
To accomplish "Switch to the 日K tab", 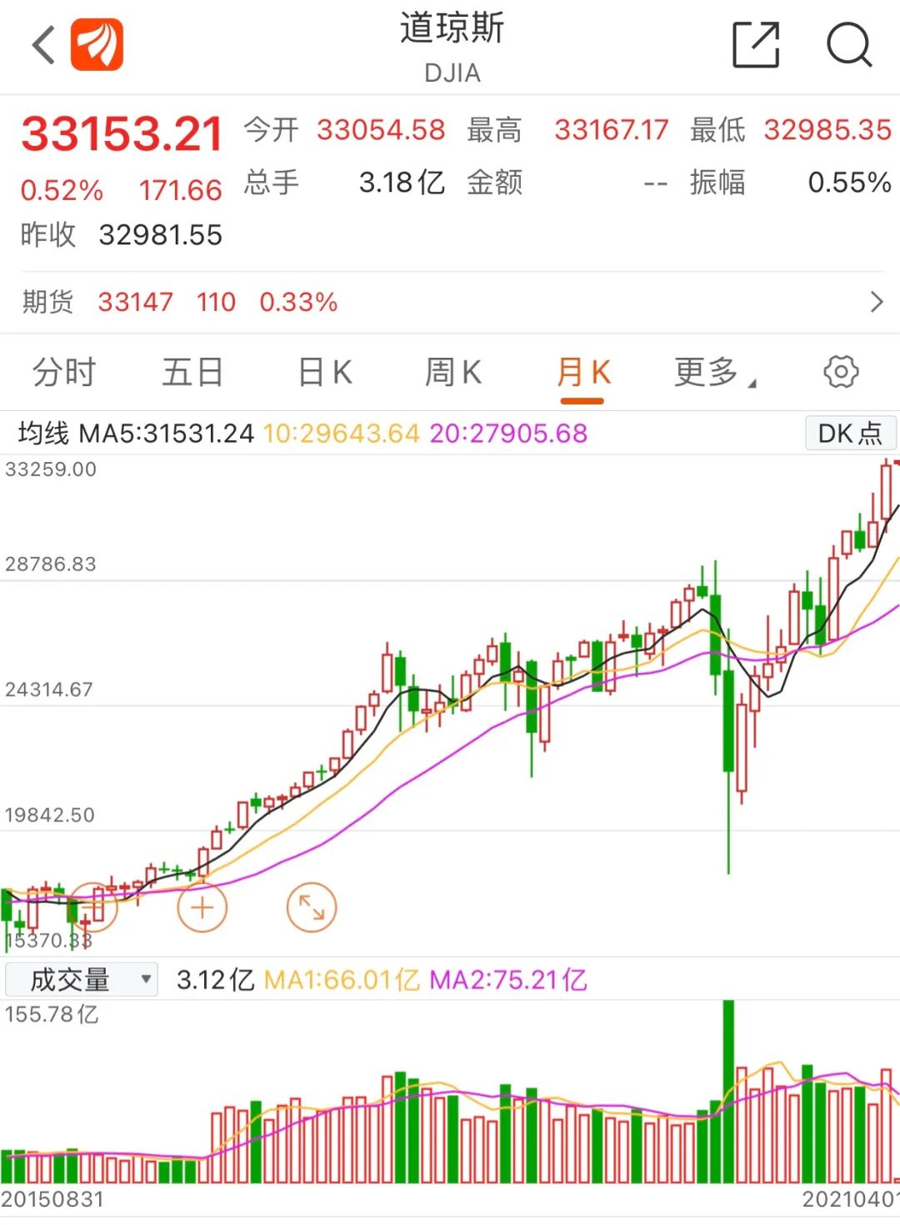I will pyautogui.click(x=323, y=372).
